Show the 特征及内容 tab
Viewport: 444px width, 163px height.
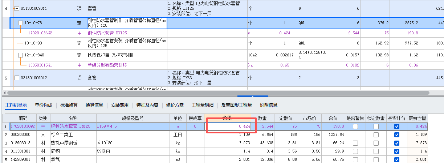pos(147,105)
